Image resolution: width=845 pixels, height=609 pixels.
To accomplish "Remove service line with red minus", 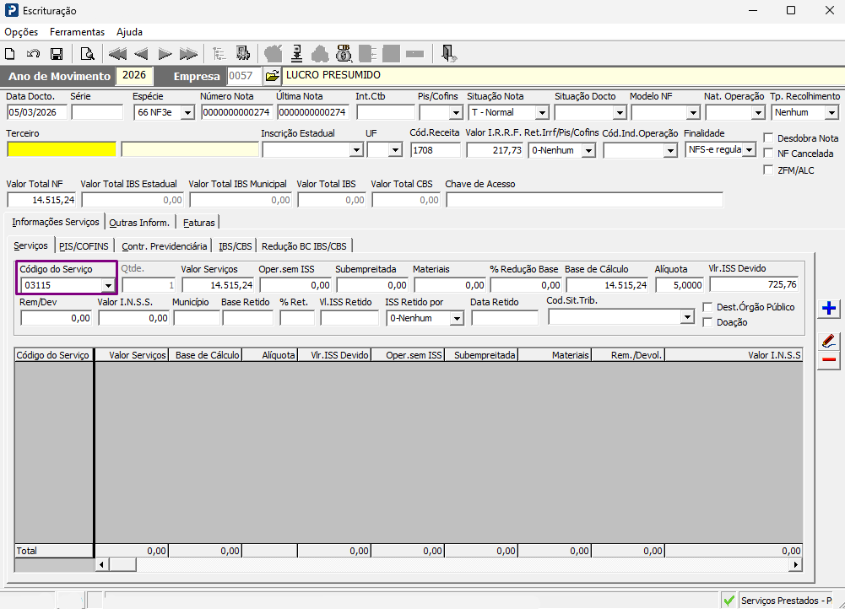I will click(829, 359).
